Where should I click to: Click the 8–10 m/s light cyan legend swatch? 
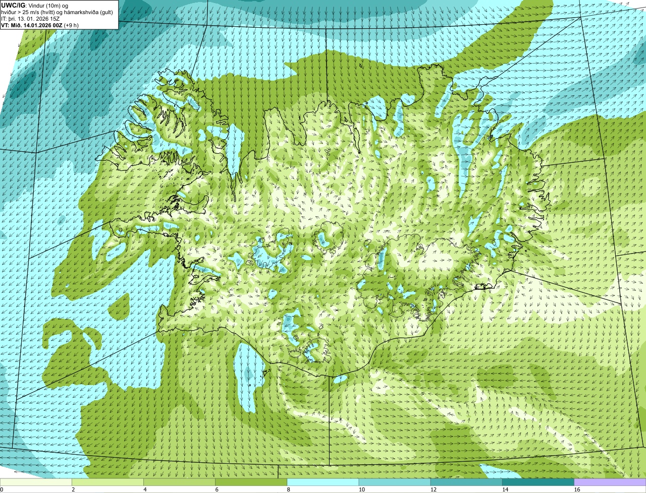click(323, 482)
